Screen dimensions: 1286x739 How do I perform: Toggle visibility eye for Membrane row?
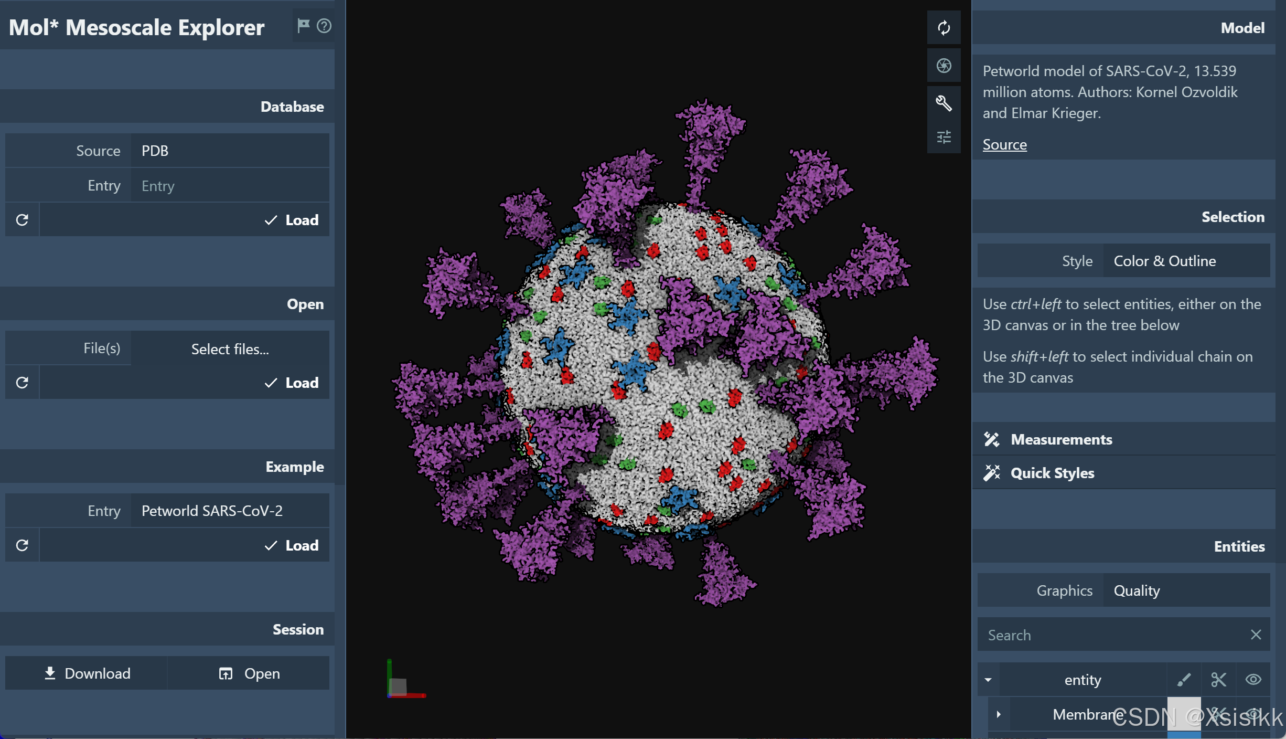(x=1253, y=714)
